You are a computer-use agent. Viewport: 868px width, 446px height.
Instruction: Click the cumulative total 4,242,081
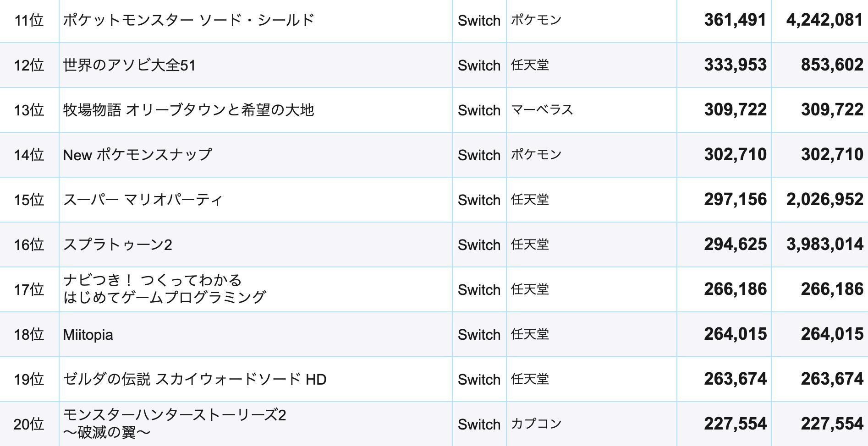tap(824, 20)
